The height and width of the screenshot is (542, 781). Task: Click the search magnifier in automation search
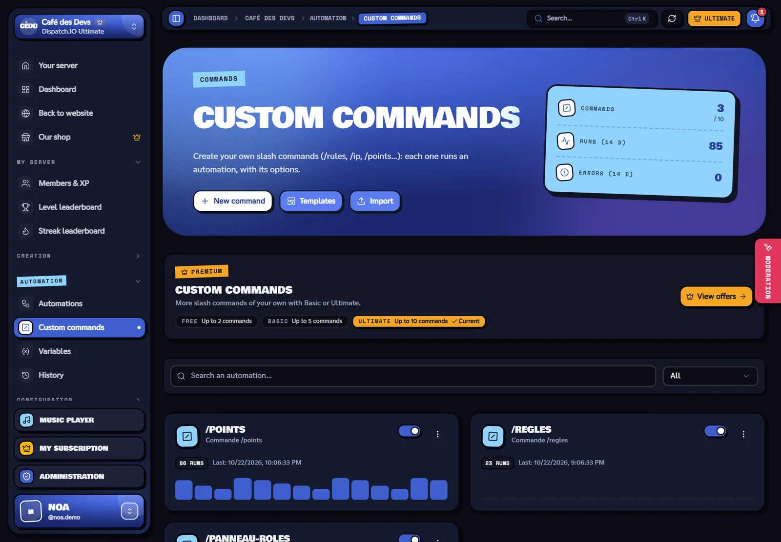(x=181, y=376)
